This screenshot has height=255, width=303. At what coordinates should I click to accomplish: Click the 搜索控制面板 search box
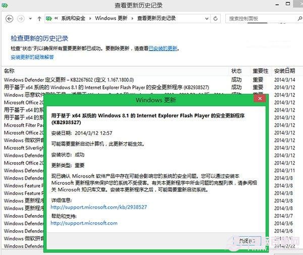(258, 19)
